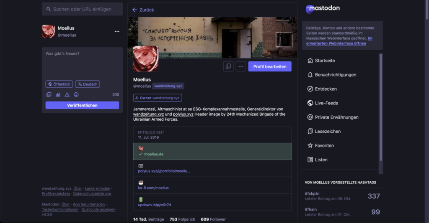Copy profile link icon button
This screenshot has width=429, height=223.
[228, 66]
